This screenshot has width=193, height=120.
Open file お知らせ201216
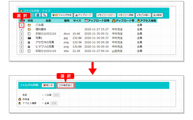(46, 34)
